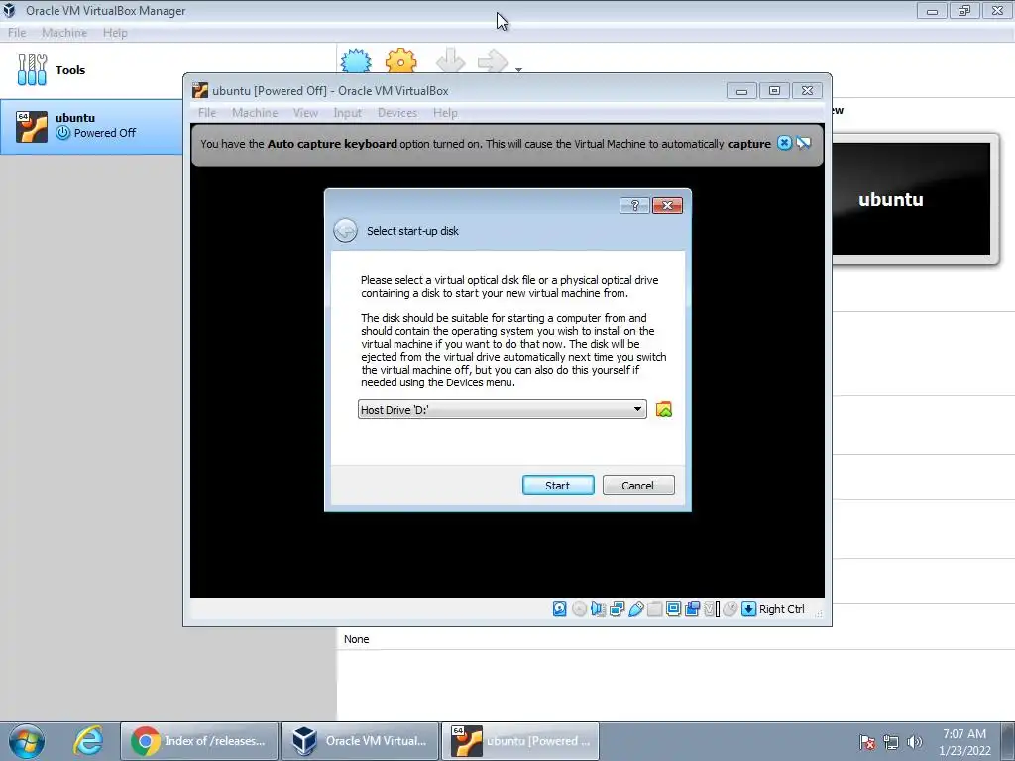This screenshot has height=761, width=1015.
Task: Open the Machine menu in VirtualBox Manager
Action: [64, 33]
